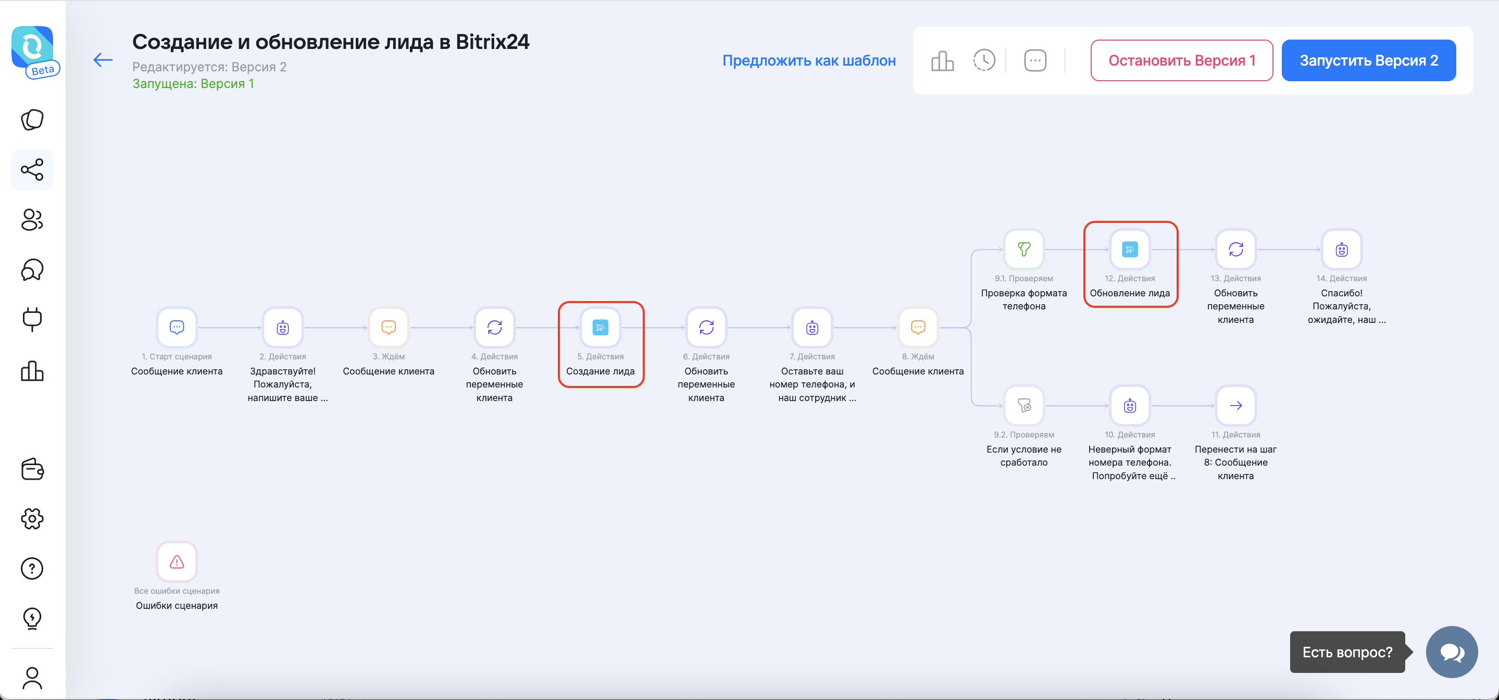
Task: Open Если условие не сработало filter node
Action: 1023,406
